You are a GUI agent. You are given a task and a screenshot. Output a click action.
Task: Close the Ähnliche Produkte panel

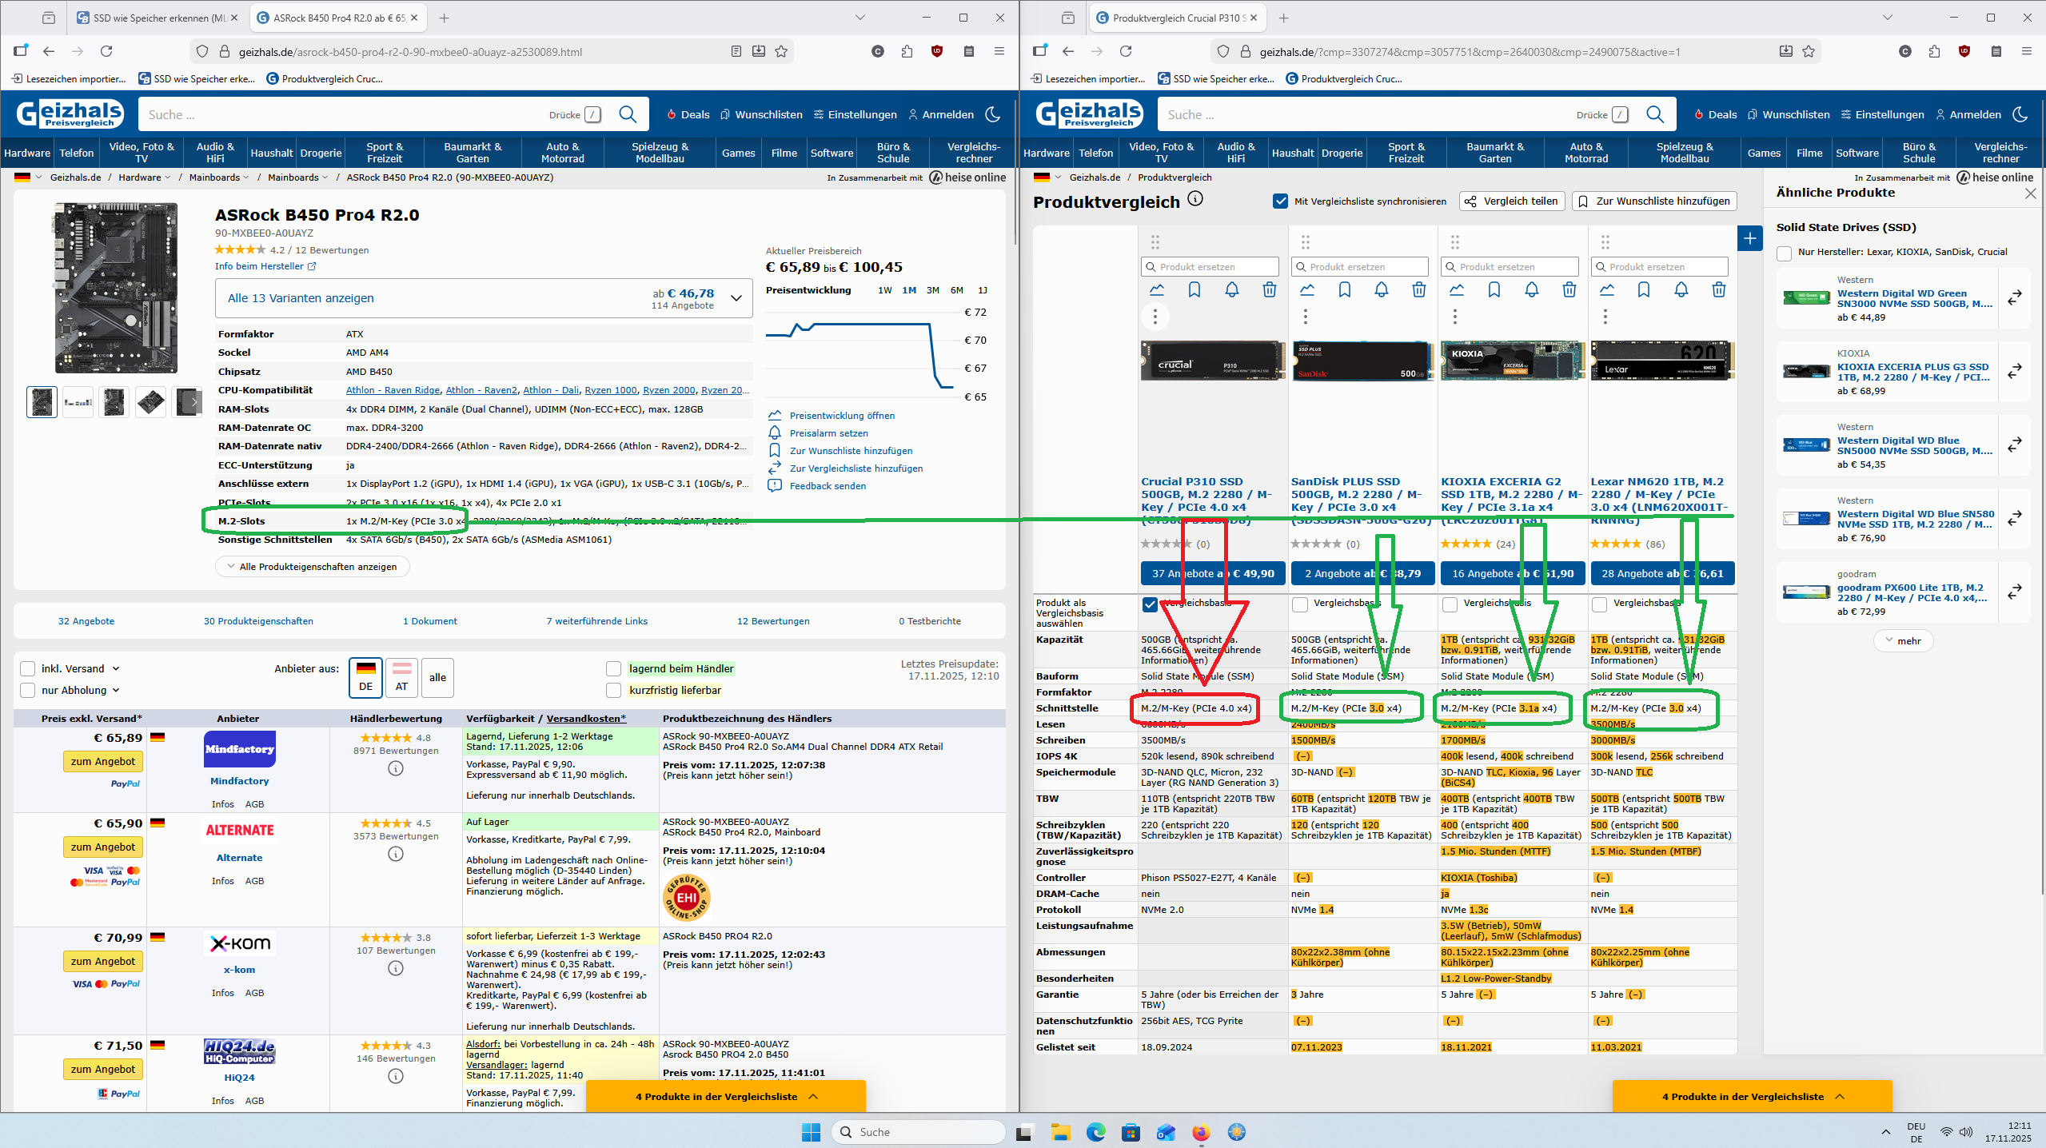[x=2030, y=193]
